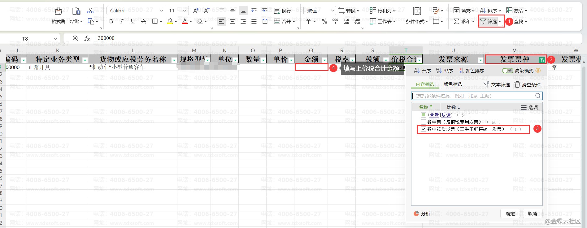The height and width of the screenshot is (228, 587).
Task: Sort descending with 降序
Action: point(445,71)
